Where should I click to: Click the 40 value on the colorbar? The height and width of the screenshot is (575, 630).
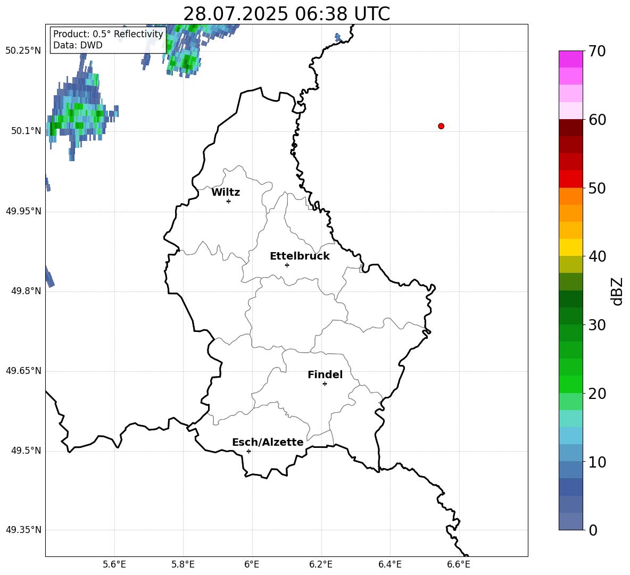click(x=597, y=256)
